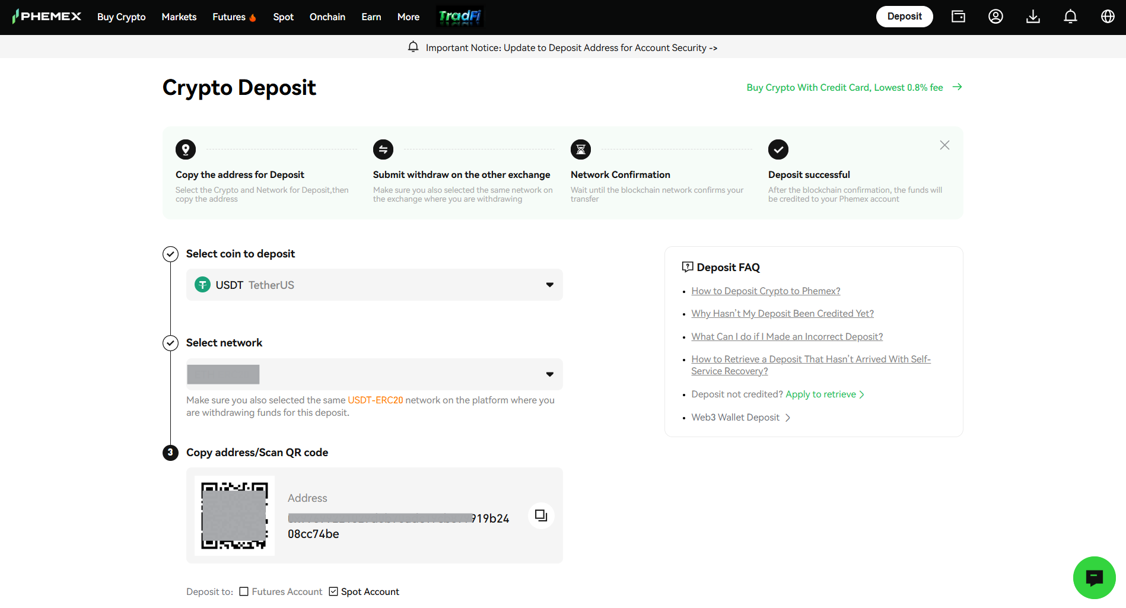Open the Earn menu item
1126x608 pixels.
[x=371, y=17]
